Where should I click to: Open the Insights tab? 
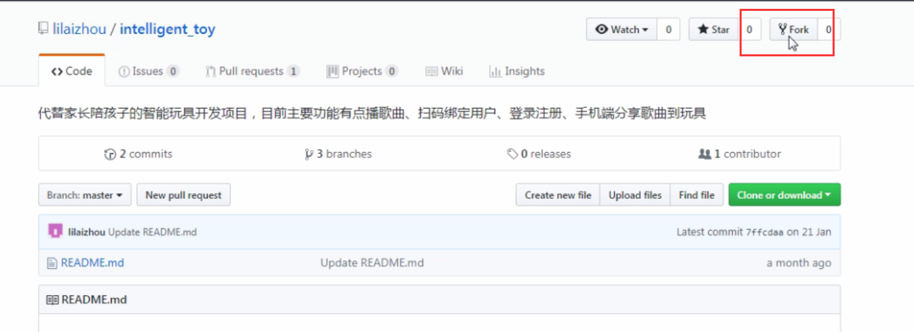[x=517, y=71]
